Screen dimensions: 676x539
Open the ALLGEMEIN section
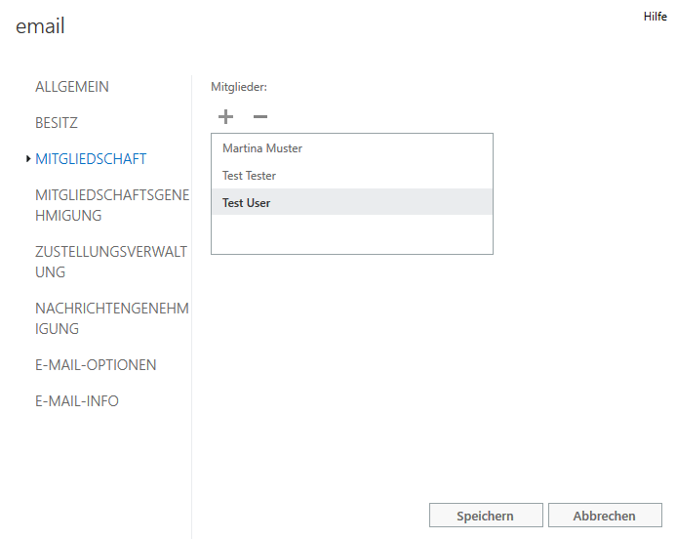pyautogui.click(x=72, y=87)
